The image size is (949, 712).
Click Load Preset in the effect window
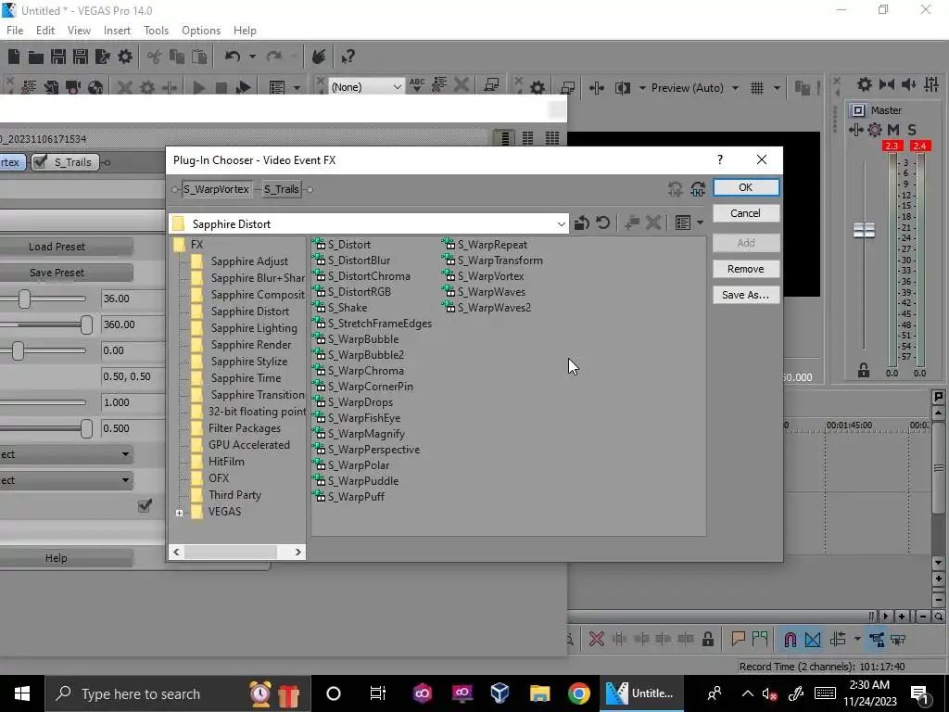point(57,247)
